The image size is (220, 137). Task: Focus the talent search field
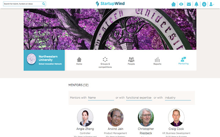(x=22, y=4)
